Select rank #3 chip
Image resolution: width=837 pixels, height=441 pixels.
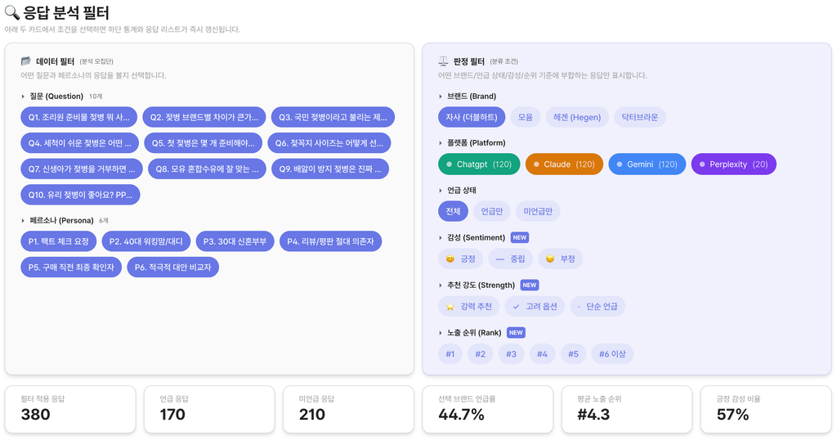pyautogui.click(x=512, y=354)
